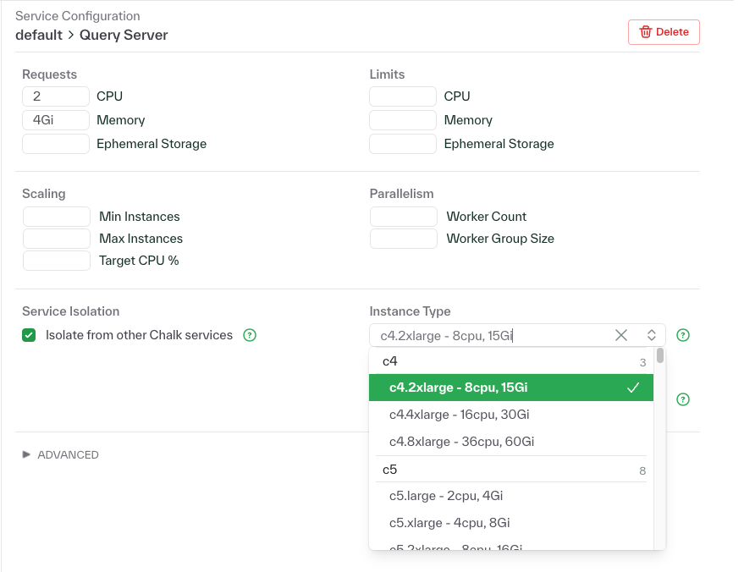Click the Memory request field showing 4Gi
The width and height of the screenshot is (744, 572).
(55, 119)
